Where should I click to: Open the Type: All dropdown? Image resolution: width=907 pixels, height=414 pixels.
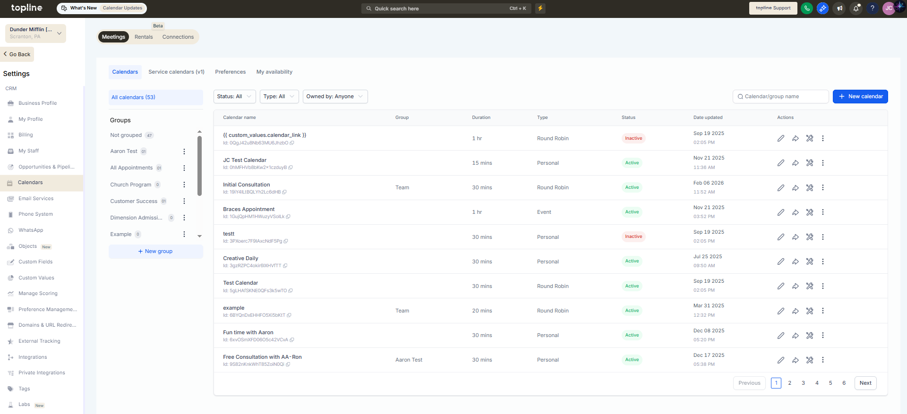tap(279, 96)
